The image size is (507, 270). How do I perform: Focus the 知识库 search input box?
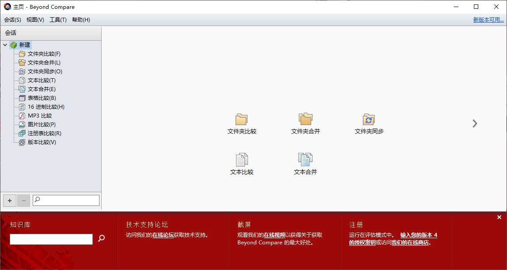[x=51, y=239]
